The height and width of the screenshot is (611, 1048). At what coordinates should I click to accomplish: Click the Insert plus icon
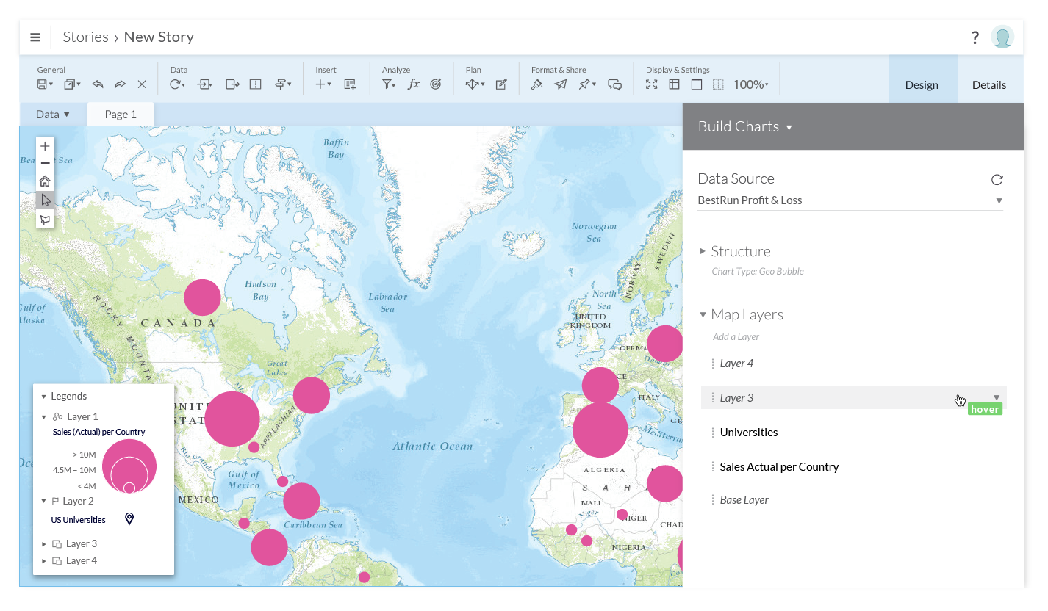click(320, 84)
